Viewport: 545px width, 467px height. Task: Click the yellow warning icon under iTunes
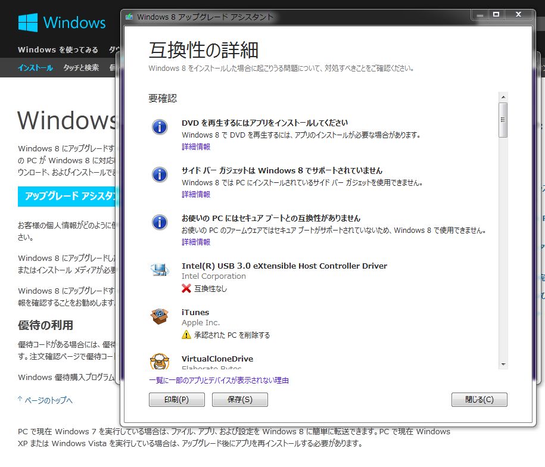pyautogui.click(x=186, y=335)
